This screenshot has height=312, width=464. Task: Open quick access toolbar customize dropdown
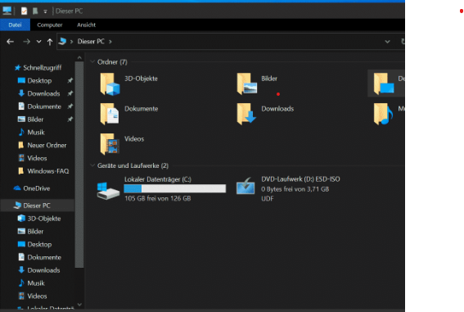coord(45,11)
